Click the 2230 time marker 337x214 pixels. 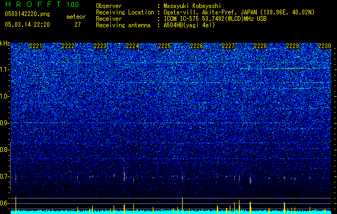(325, 46)
